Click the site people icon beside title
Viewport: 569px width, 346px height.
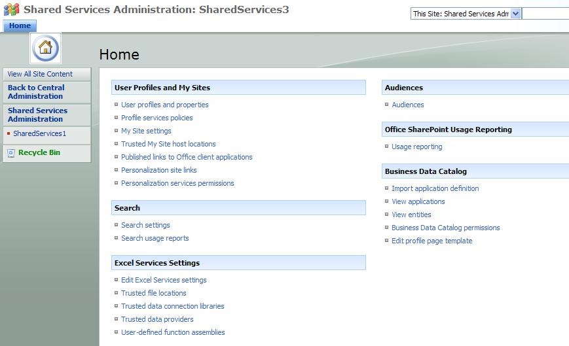tap(11, 9)
